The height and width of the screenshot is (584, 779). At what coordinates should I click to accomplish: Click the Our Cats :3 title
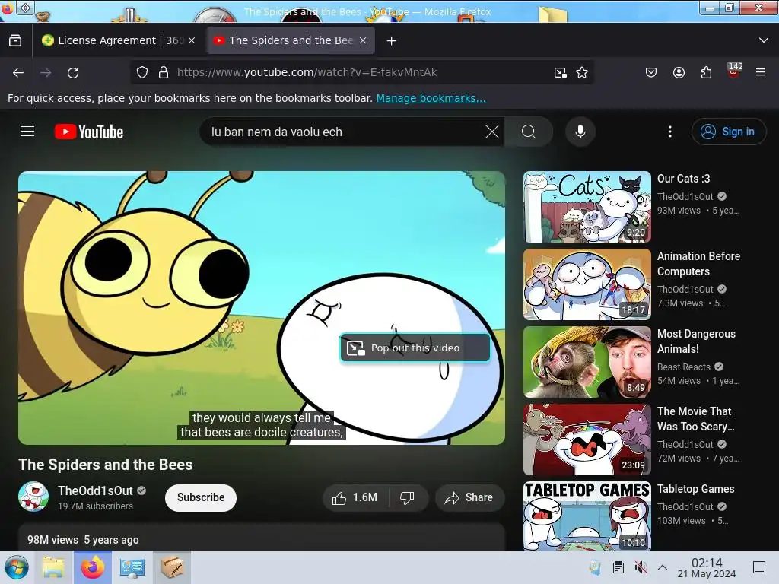point(684,179)
